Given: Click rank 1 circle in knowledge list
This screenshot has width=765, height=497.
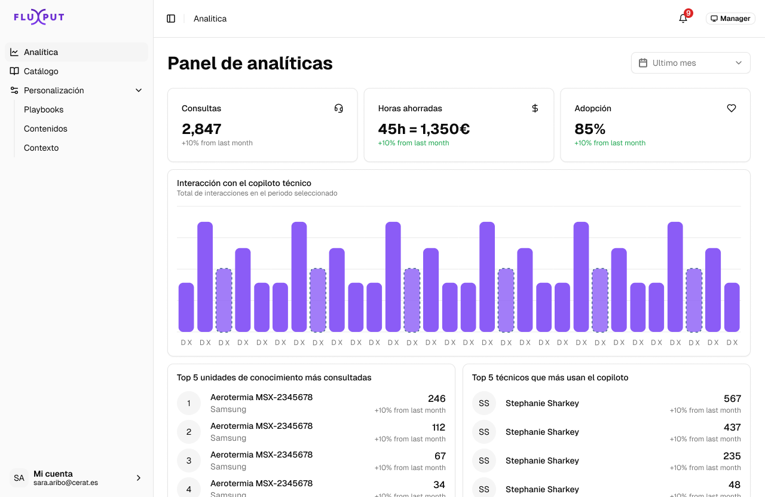Looking at the screenshot, I should tap(189, 403).
